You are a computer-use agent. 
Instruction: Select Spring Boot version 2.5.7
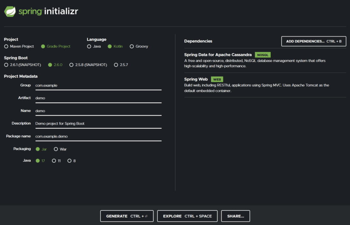[116, 65]
